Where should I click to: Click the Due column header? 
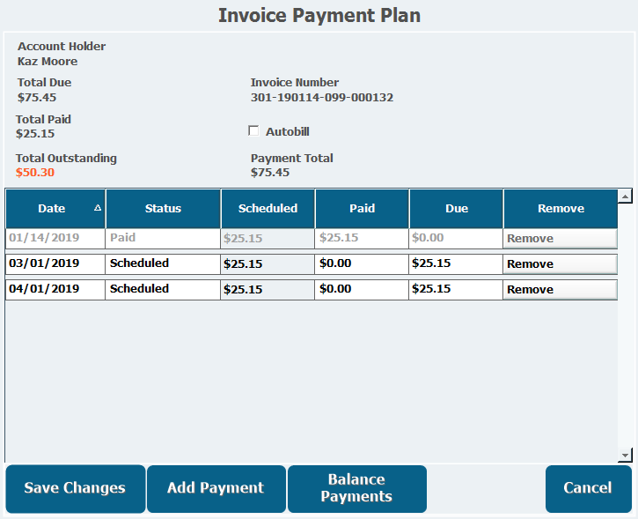pyautogui.click(x=456, y=209)
